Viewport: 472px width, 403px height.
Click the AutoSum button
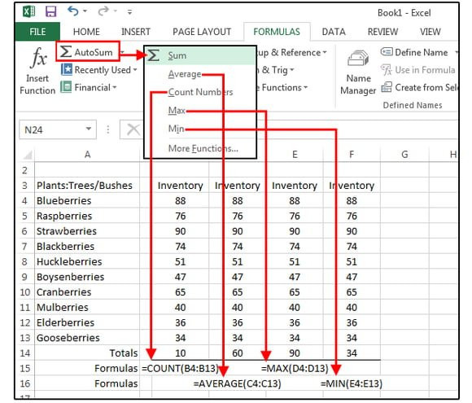click(88, 52)
